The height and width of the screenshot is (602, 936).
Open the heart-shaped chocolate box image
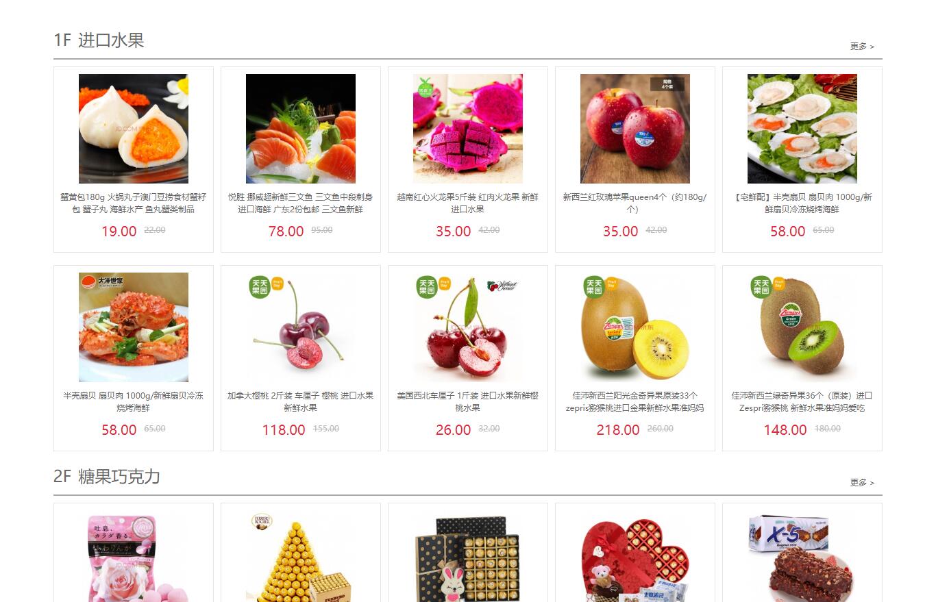pyautogui.click(x=635, y=559)
